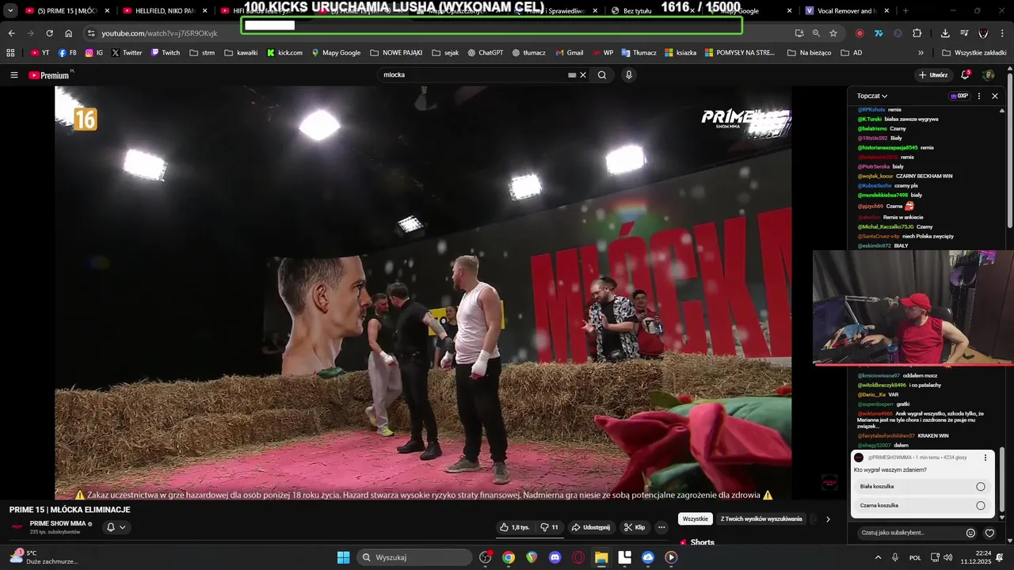The image size is (1014, 570).
Task: Open the kick.com bookmark
Action: (x=284, y=53)
